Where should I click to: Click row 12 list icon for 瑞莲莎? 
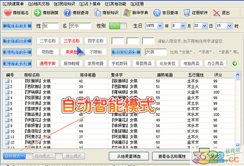pos(7,142)
